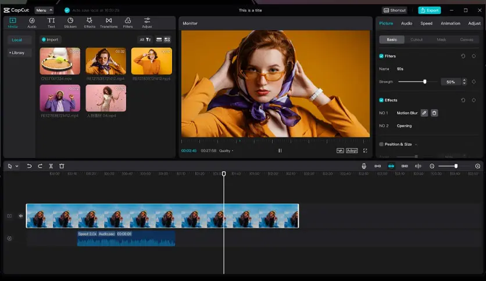Screen dimensions: 486x281
Task: Click the microphone record voiceover icon
Action: [364, 166]
